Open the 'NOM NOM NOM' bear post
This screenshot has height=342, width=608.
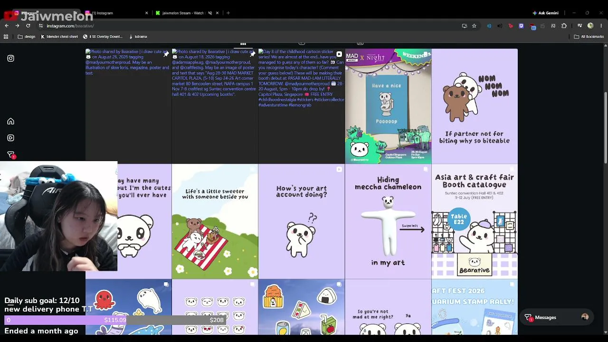(475, 106)
